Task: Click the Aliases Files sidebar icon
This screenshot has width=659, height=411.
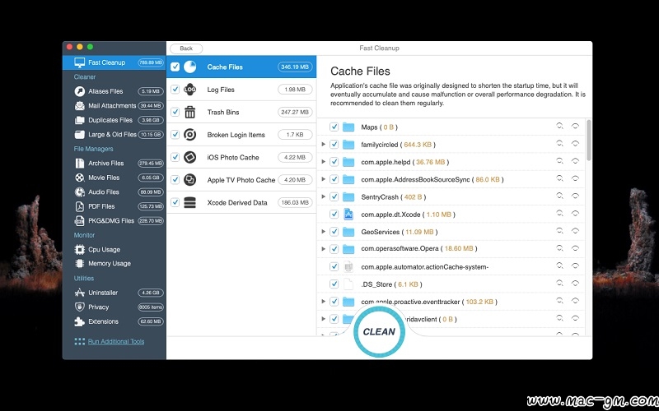Action: 79,91
